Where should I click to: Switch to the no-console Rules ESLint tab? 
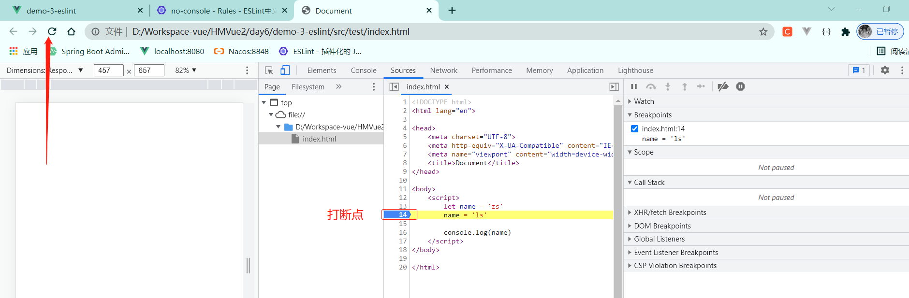coord(222,11)
